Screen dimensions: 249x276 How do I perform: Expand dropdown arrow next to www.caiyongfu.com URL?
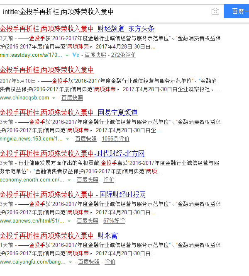70,262
